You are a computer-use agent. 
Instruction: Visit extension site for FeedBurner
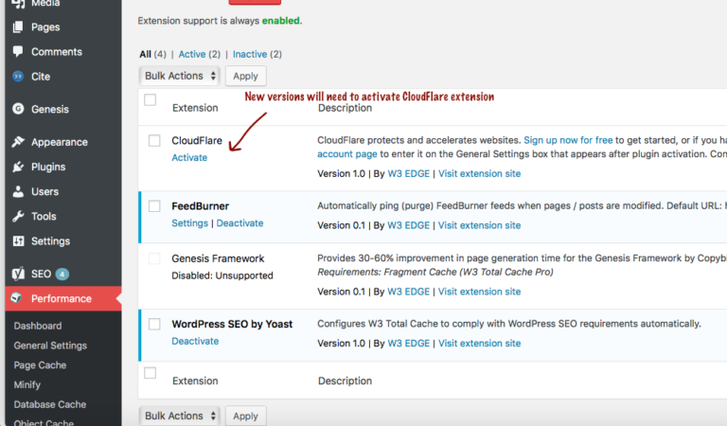(x=479, y=225)
